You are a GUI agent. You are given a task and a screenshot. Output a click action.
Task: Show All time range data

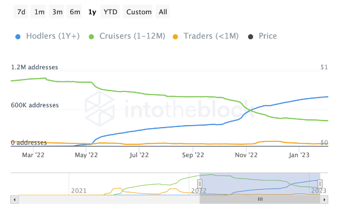click(x=163, y=12)
